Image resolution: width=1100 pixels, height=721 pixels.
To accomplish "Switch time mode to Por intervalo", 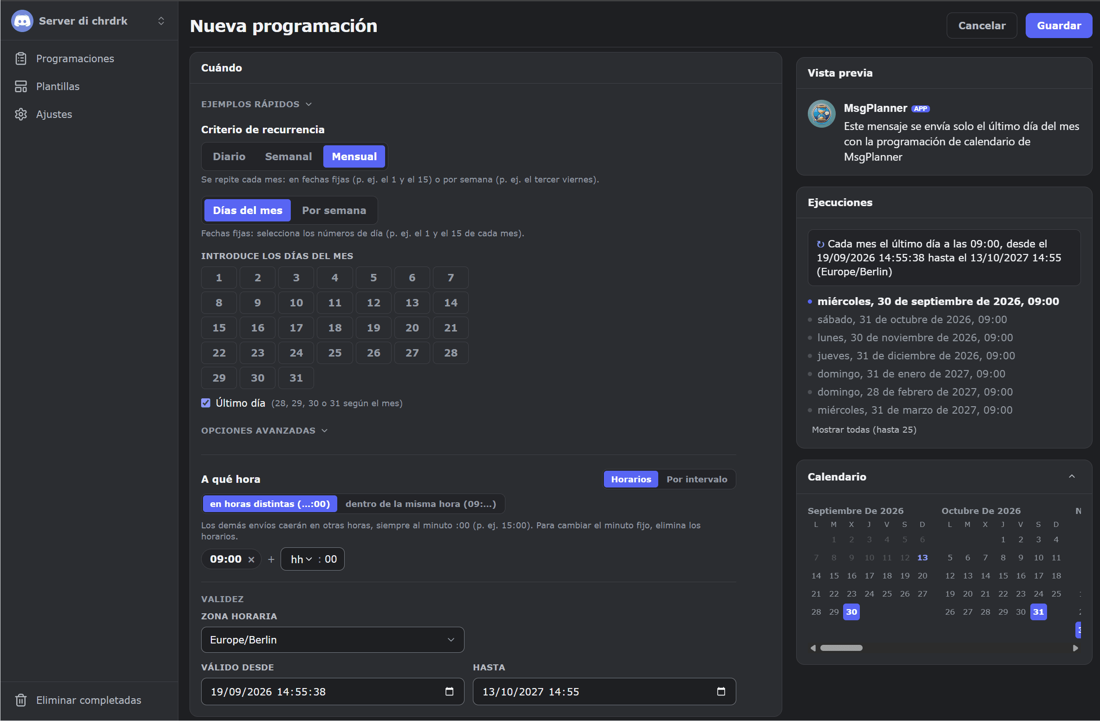I will [697, 479].
